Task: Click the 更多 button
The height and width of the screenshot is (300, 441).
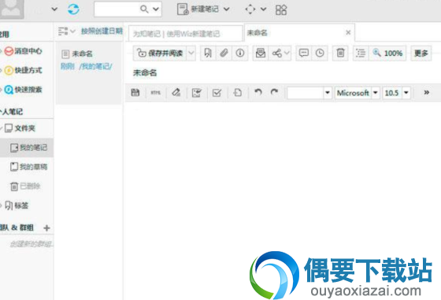Action: (x=421, y=53)
